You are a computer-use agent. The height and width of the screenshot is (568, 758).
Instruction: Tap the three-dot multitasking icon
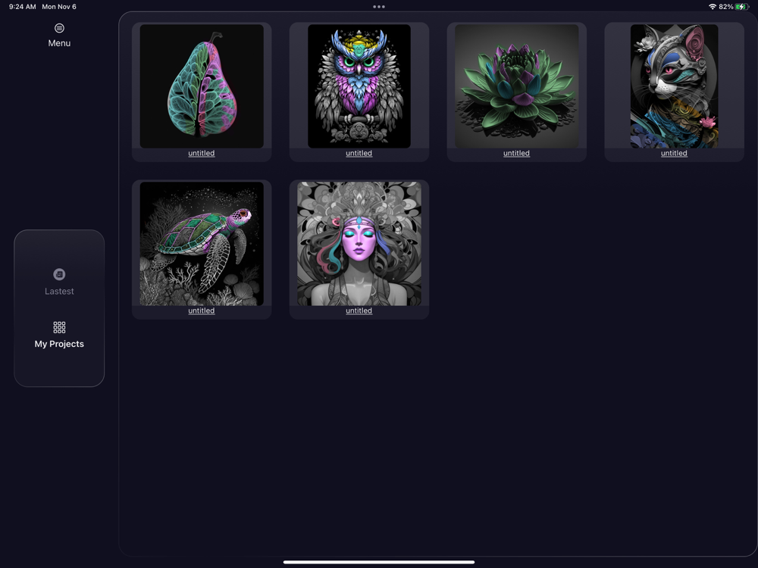click(x=379, y=7)
